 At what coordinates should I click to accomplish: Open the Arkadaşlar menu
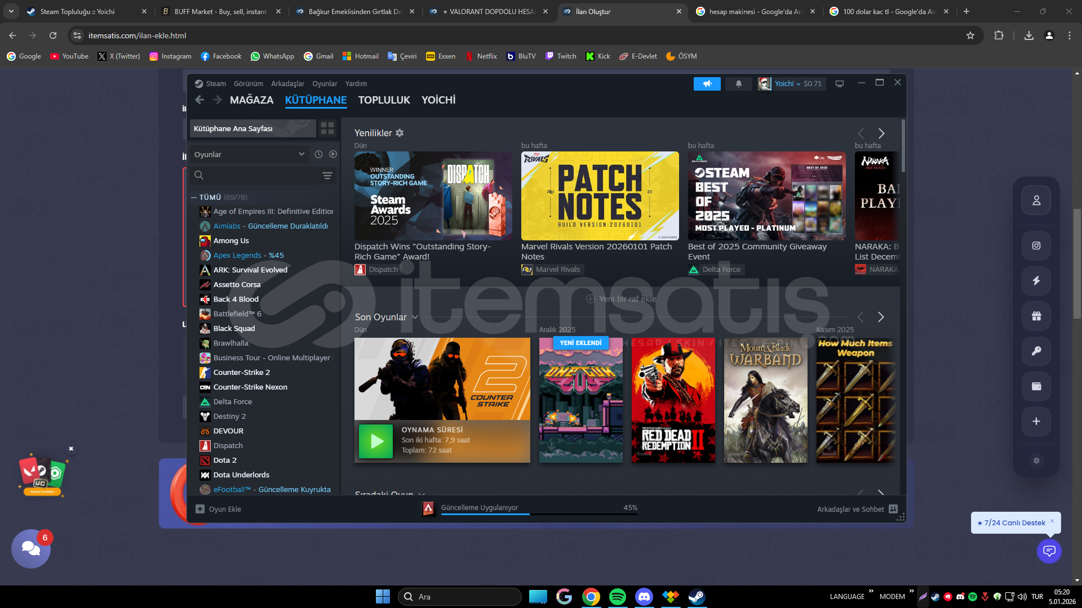(287, 84)
